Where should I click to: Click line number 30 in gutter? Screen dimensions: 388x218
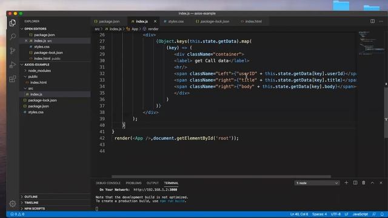pyautogui.click(x=102, y=61)
